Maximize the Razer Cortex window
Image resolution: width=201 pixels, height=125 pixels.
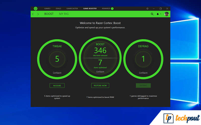[x=161, y=8]
